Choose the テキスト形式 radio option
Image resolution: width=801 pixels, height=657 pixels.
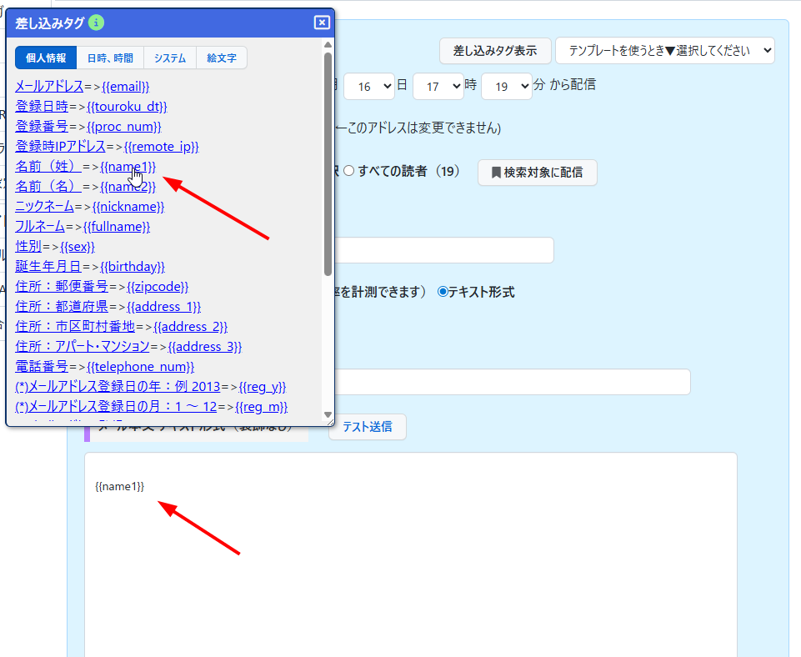click(443, 292)
